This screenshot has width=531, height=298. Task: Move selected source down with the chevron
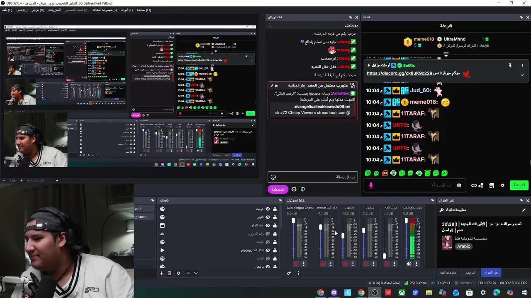[196, 273]
